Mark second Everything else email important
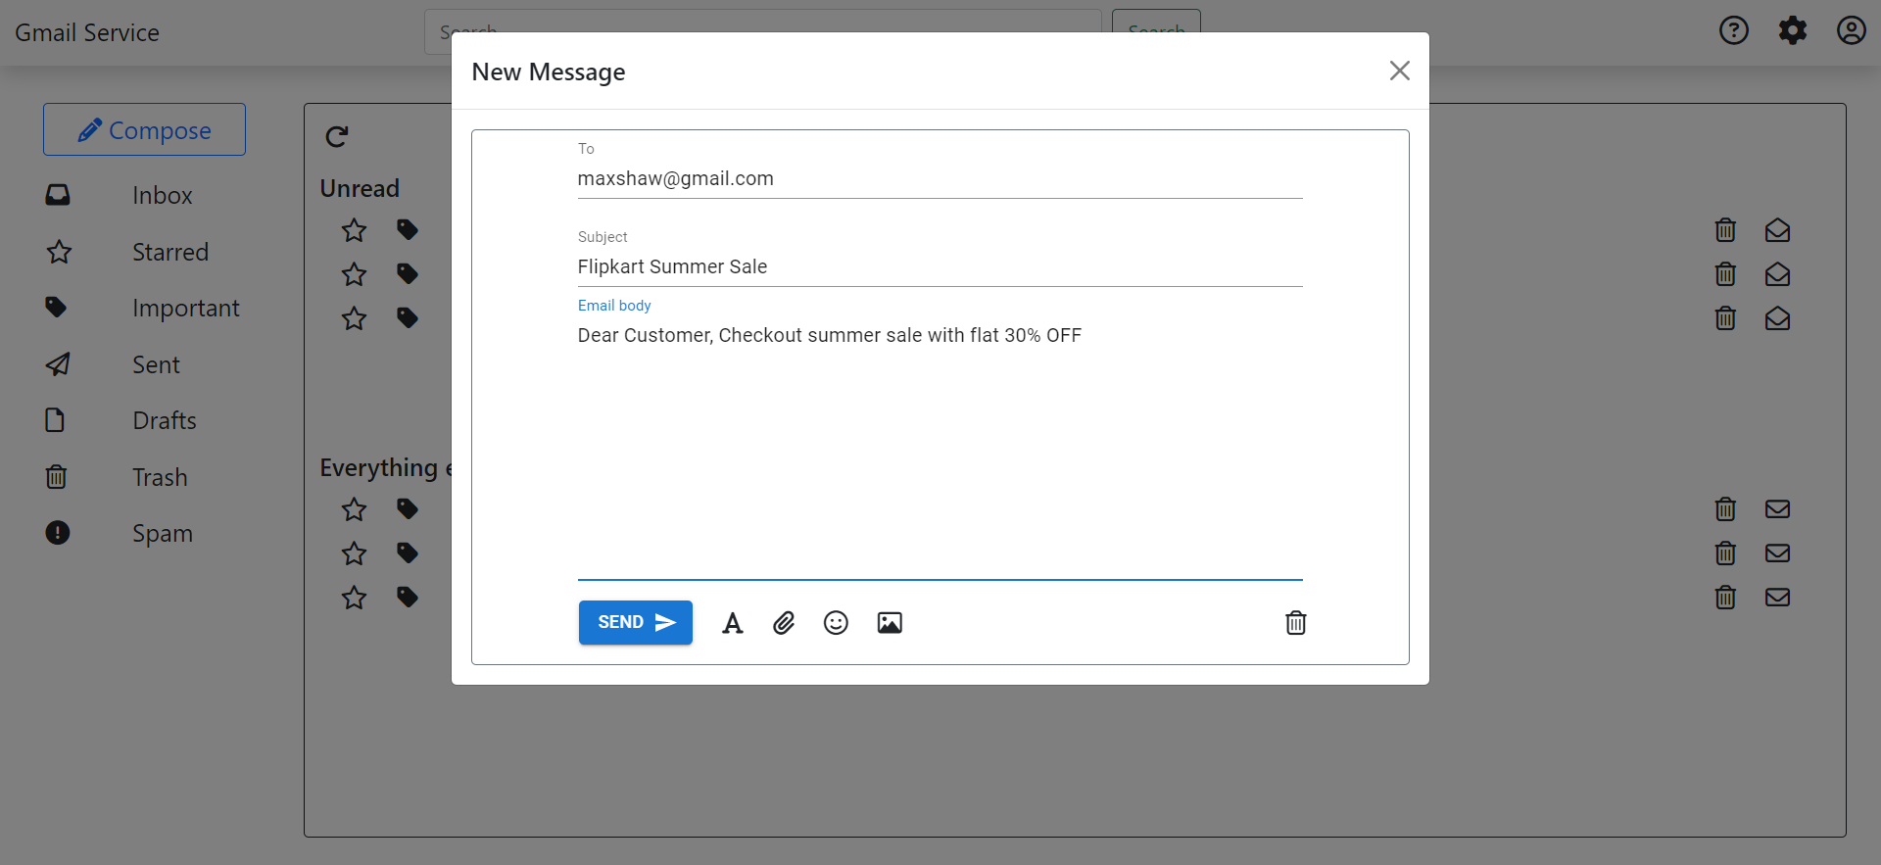This screenshot has width=1881, height=865. coord(408,553)
